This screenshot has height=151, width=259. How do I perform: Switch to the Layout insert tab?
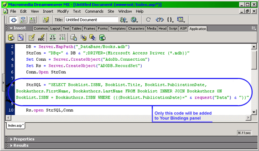55,29
